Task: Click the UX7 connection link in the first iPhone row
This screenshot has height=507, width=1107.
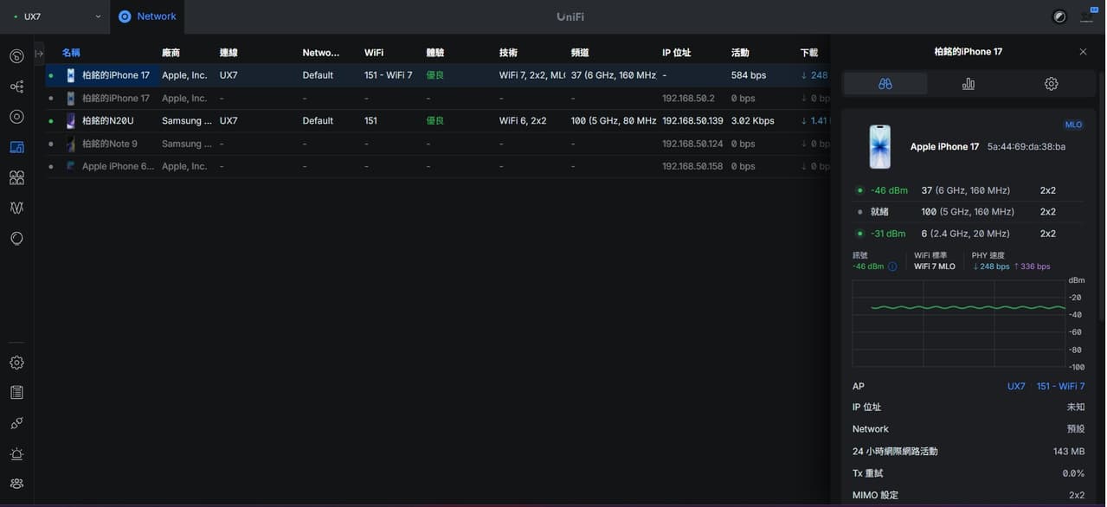Action: point(228,75)
